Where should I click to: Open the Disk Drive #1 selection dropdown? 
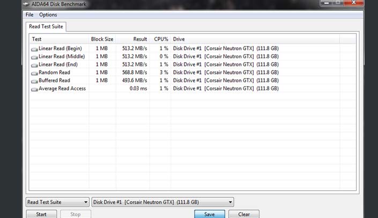click(x=163, y=202)
